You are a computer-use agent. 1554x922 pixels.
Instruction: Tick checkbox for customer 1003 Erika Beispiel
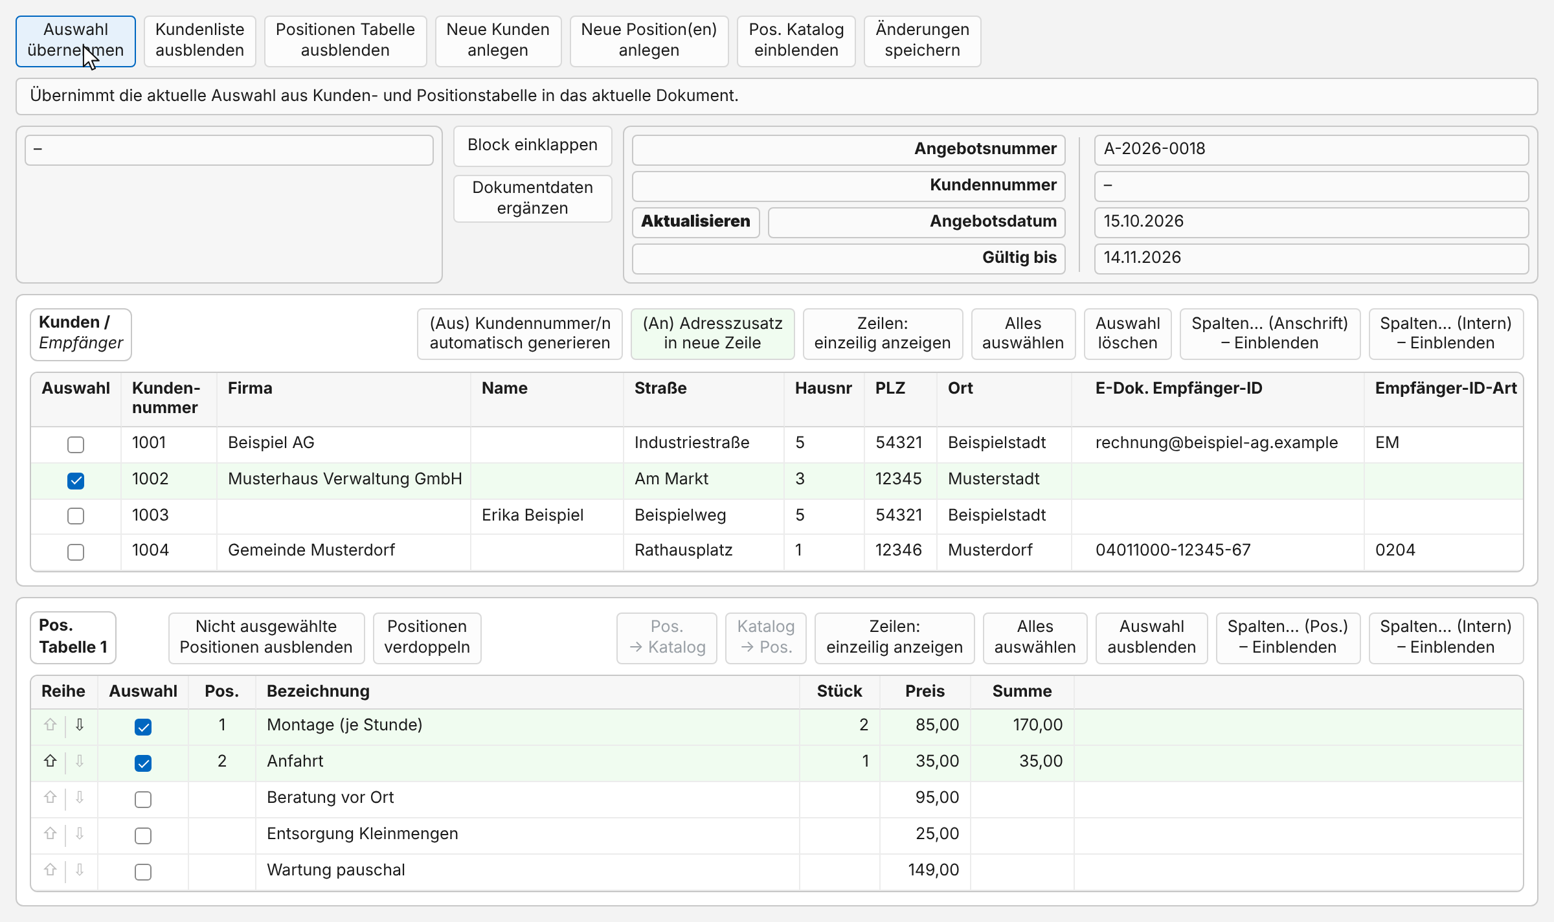coord(76,516)
